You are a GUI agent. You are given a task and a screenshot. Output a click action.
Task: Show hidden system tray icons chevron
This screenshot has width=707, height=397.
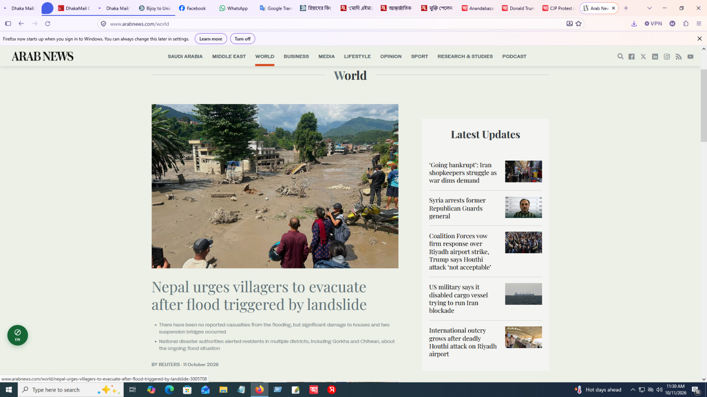[x=633, y=390]
